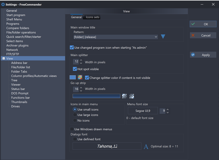Click the red X icon on the Cancel button
Image resolution: width=219 pixels, height=160 pixels.
click(x=193, y=35)
